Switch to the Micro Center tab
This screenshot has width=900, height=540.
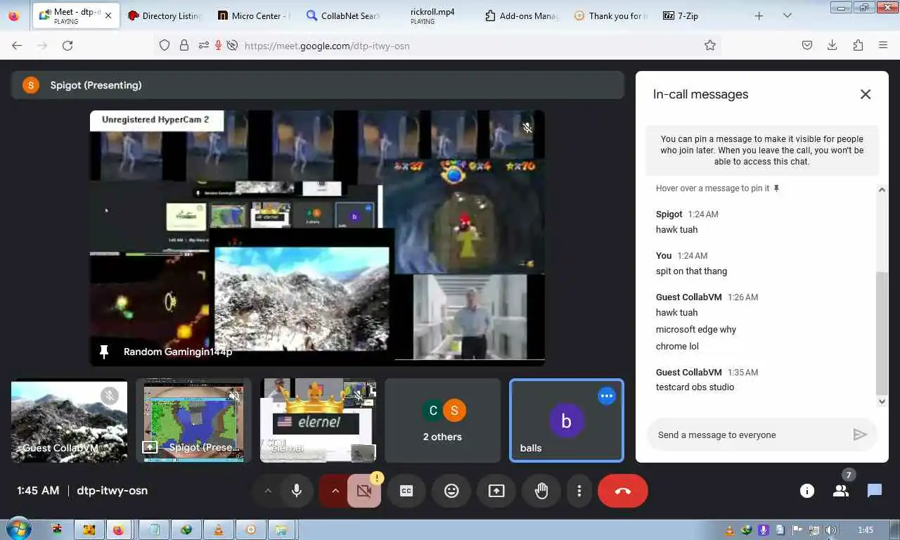(x=253, y=15)
